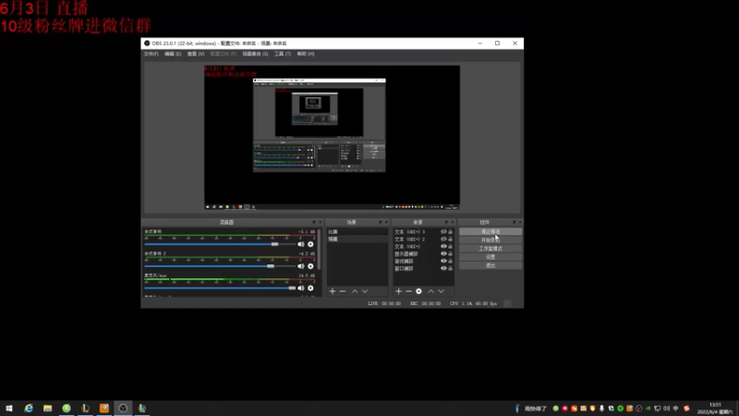
Task: Click the Exit (退出) button
Action: pos(491,265)
